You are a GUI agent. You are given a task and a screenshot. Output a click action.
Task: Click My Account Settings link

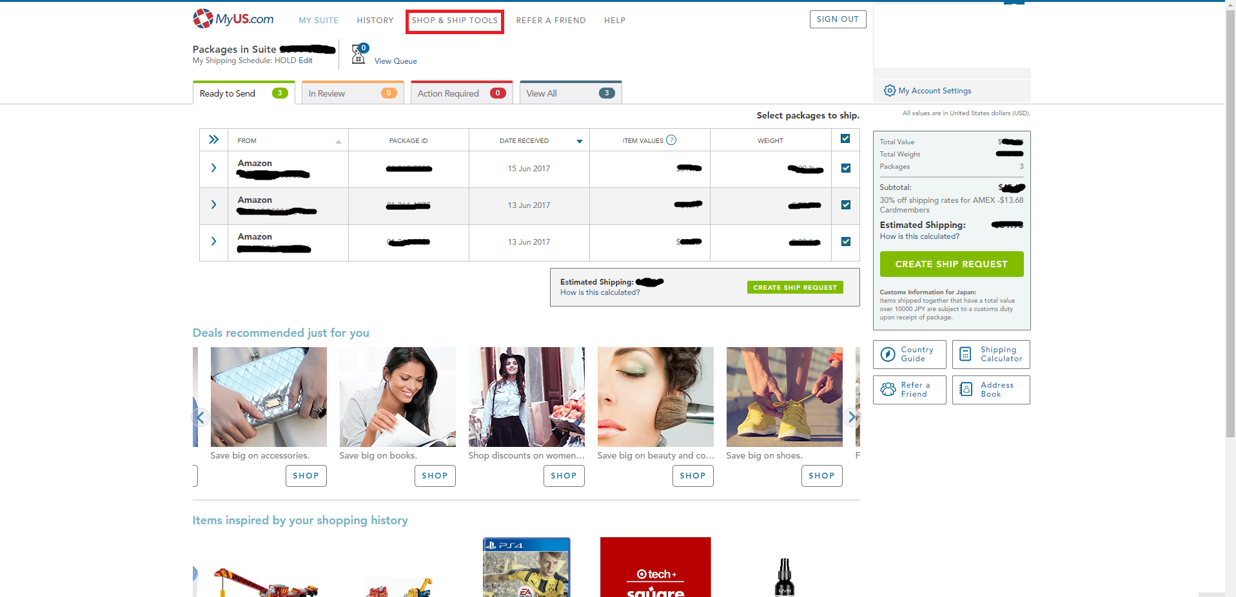pyautogui.click(x=934, y=91)
